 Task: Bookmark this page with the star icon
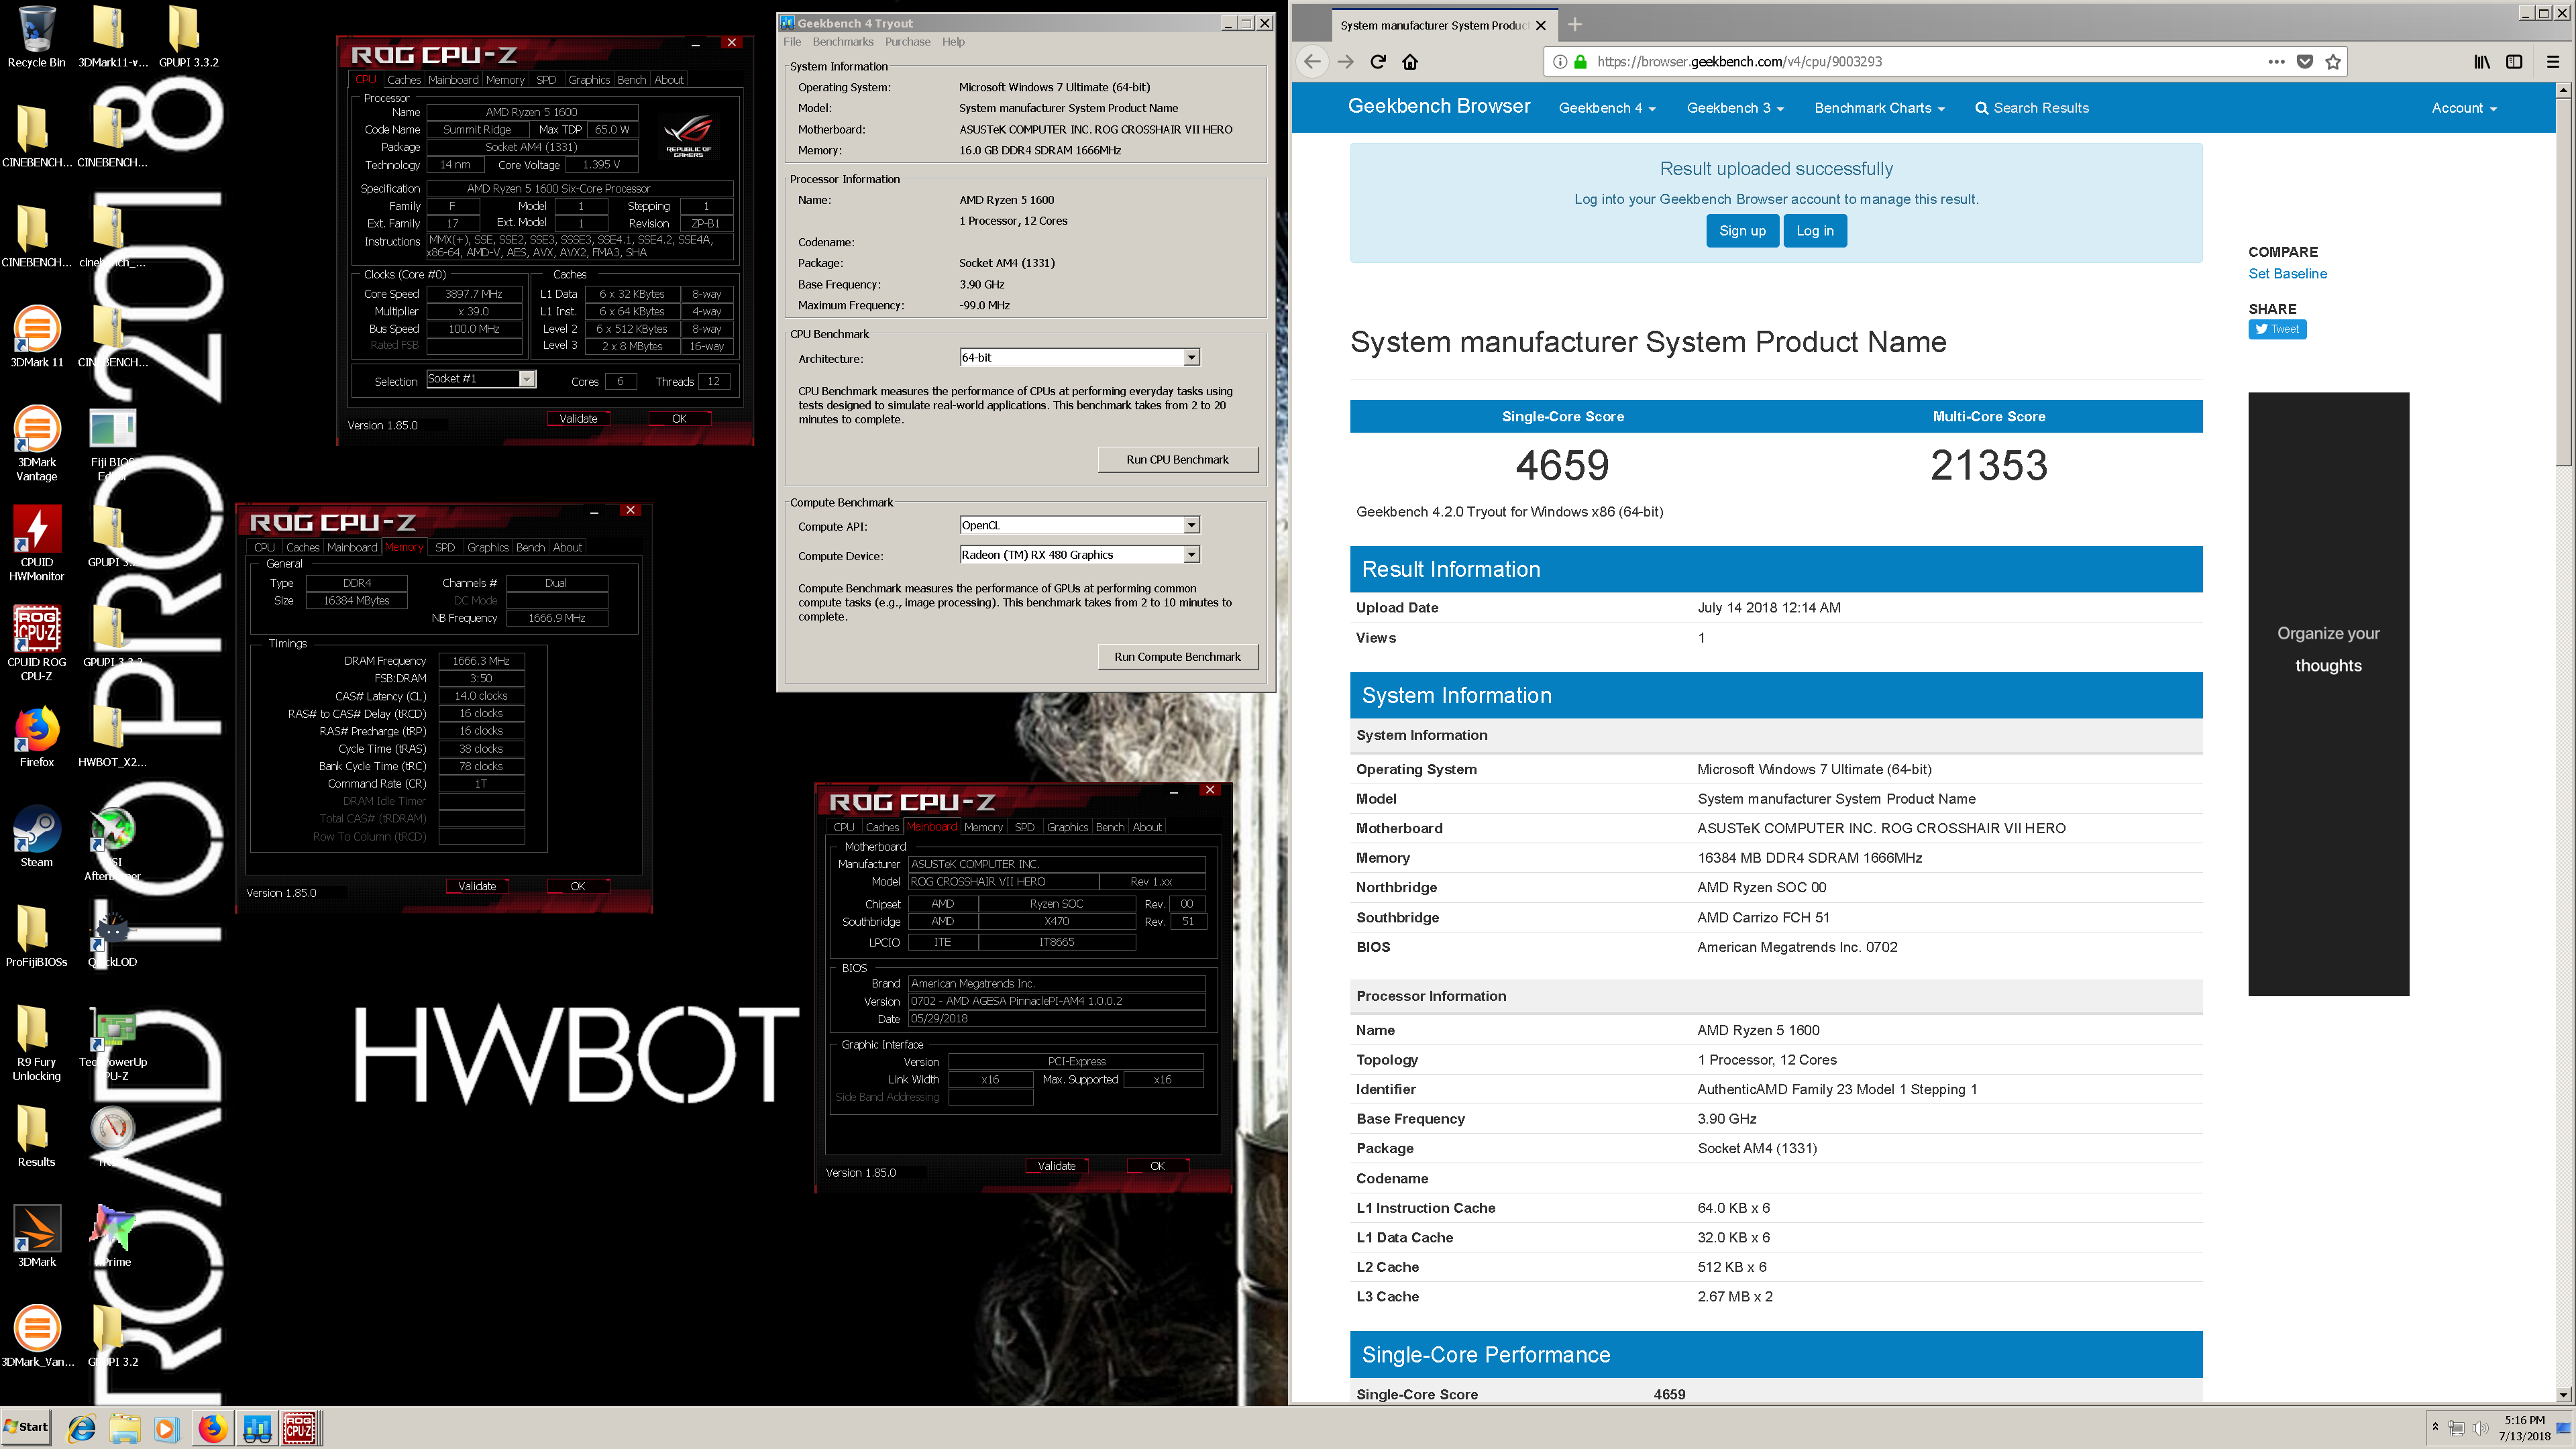coord(2333,62)
